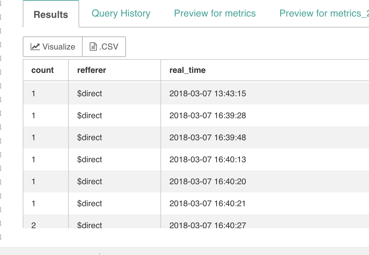Open the Preview for metrics_2 tab
Image resolution: width=369 pixels, height=255 pixels.
point(324,13)
